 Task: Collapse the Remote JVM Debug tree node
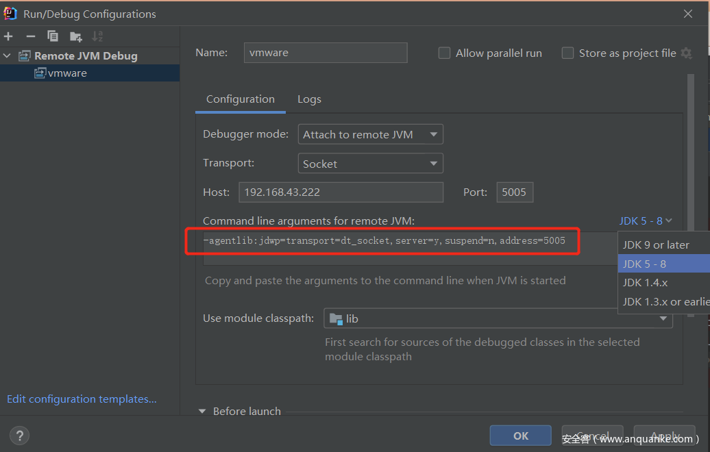(8, 56)
